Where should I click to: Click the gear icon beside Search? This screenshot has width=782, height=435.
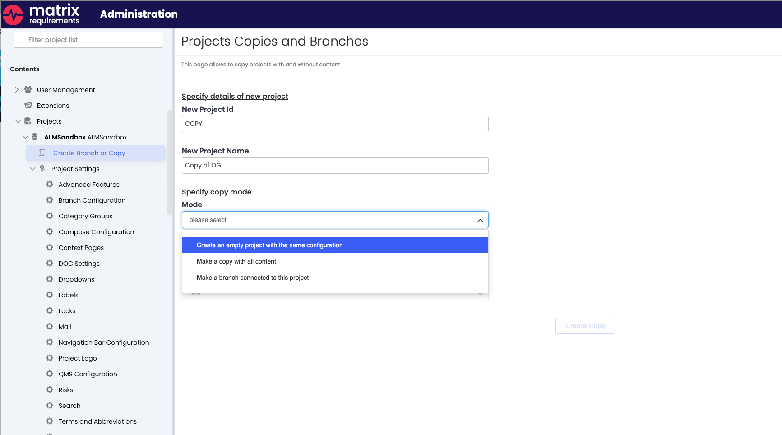[50, 405]
